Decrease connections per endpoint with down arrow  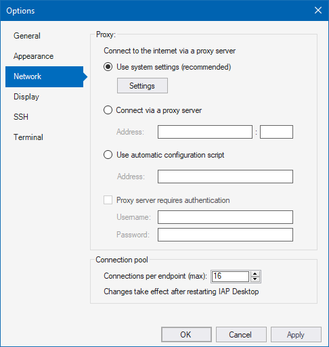255,279
